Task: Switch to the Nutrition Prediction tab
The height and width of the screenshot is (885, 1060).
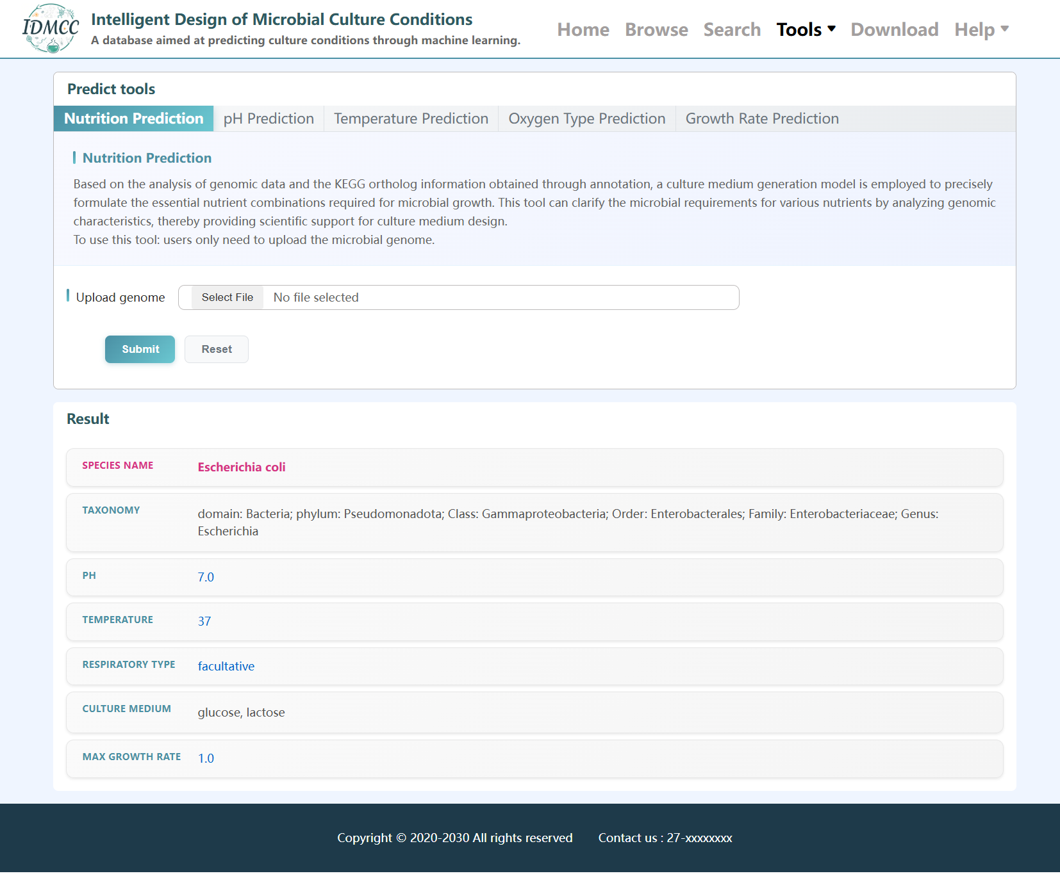Action: [x=133, y=118]
